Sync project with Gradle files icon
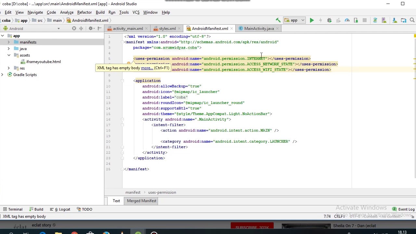 [x=375, y=20]
